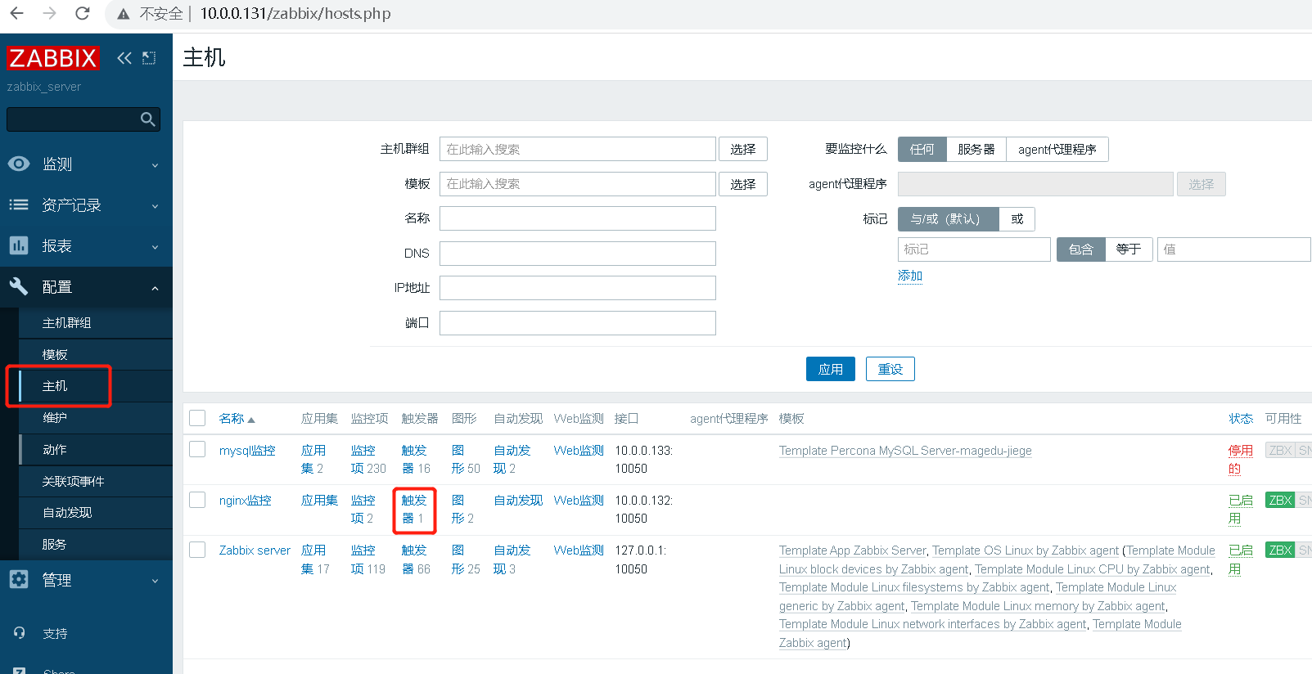Open 触发器 1 for nginx监控
The width and height of the screenshot is (1312, 674).
point(414,510)
